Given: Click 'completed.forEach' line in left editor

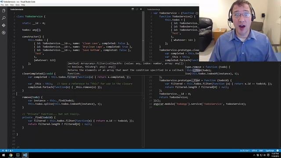Looking at the screenshot, I should 65,87.
